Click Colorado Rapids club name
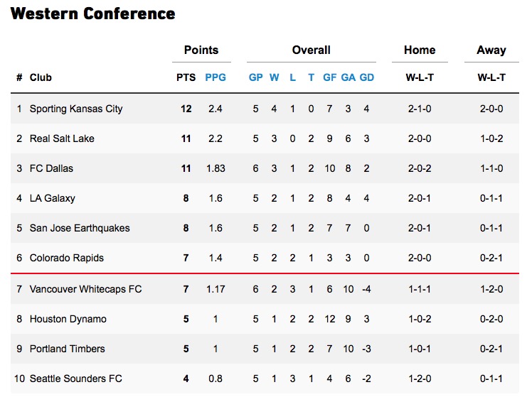The height and width of the screenshot is (397, 527). [65, 258]
